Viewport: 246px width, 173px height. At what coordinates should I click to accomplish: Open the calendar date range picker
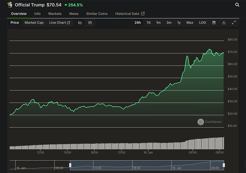coord(214,23)
